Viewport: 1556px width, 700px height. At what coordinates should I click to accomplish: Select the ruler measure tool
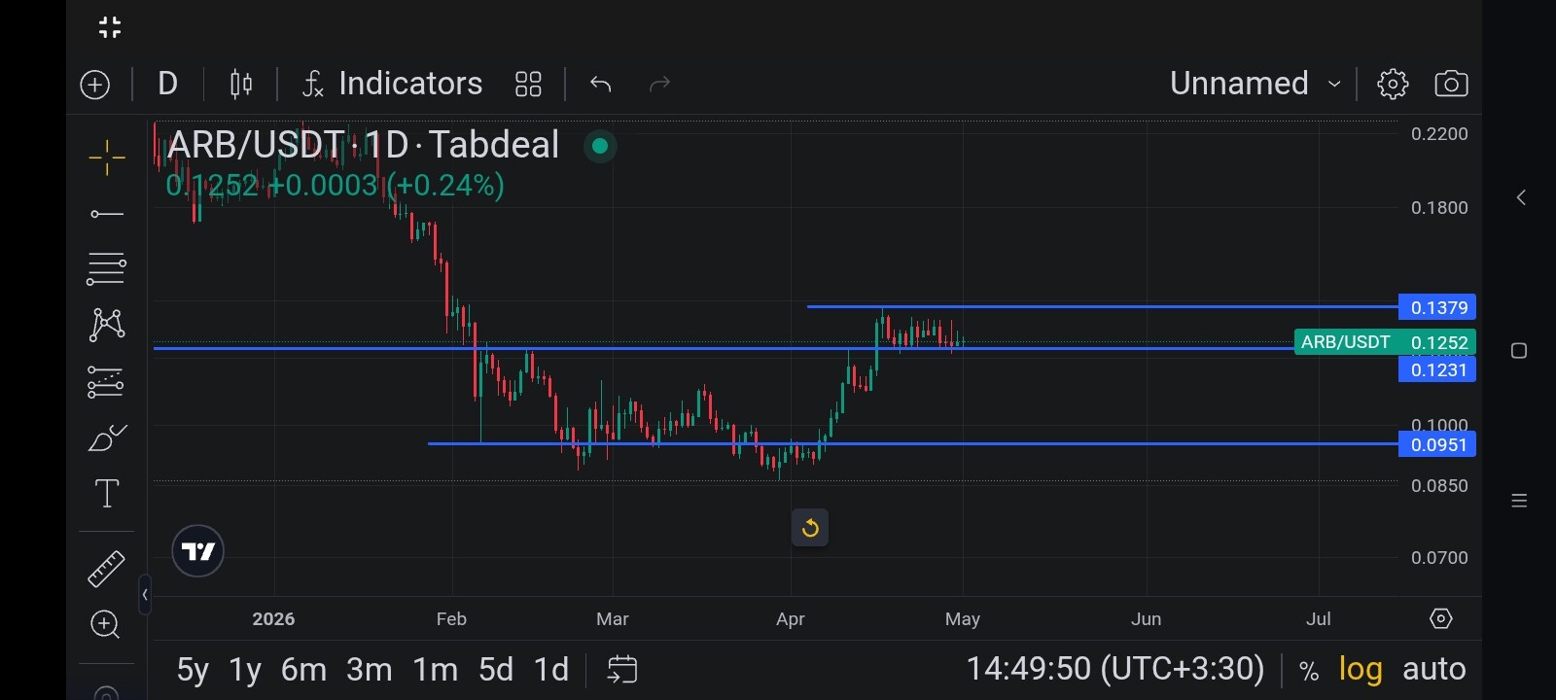pos(106,570)
